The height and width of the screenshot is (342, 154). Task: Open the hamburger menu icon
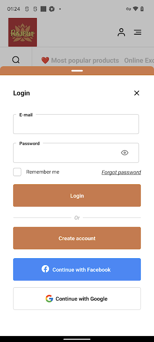pos(137,32)
